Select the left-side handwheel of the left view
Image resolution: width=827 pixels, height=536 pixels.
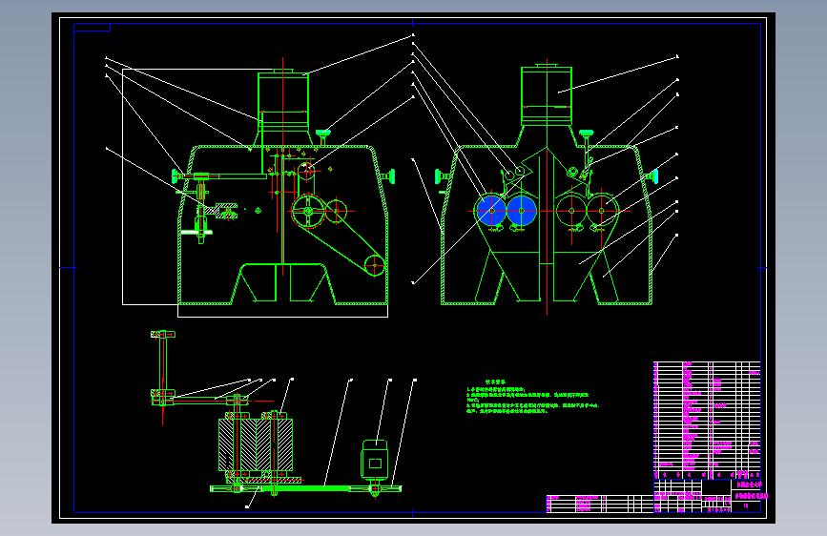(176, 176)
